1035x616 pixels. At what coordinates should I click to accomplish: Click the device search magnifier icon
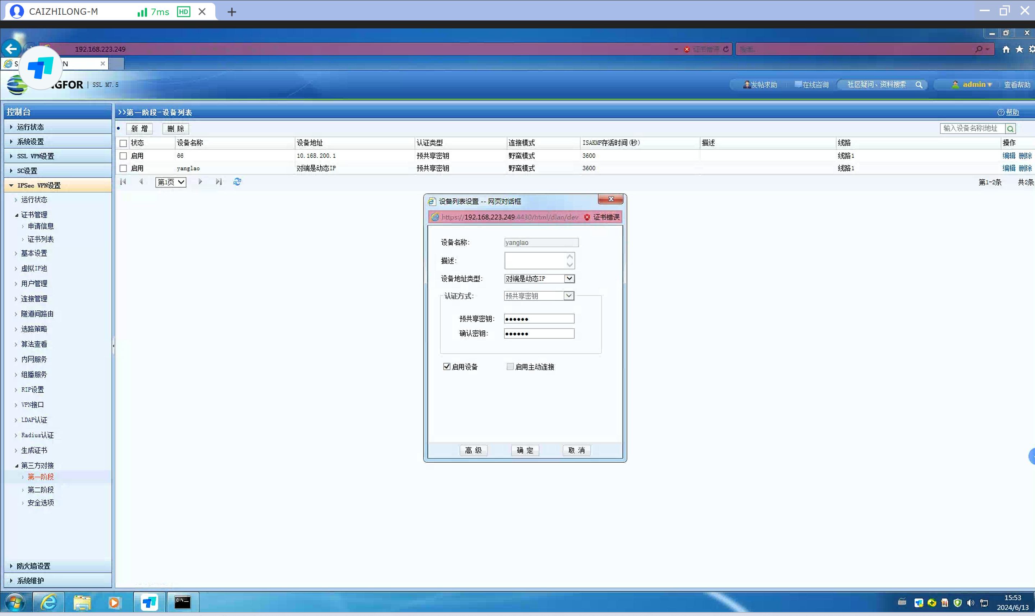coord(1011,129)
